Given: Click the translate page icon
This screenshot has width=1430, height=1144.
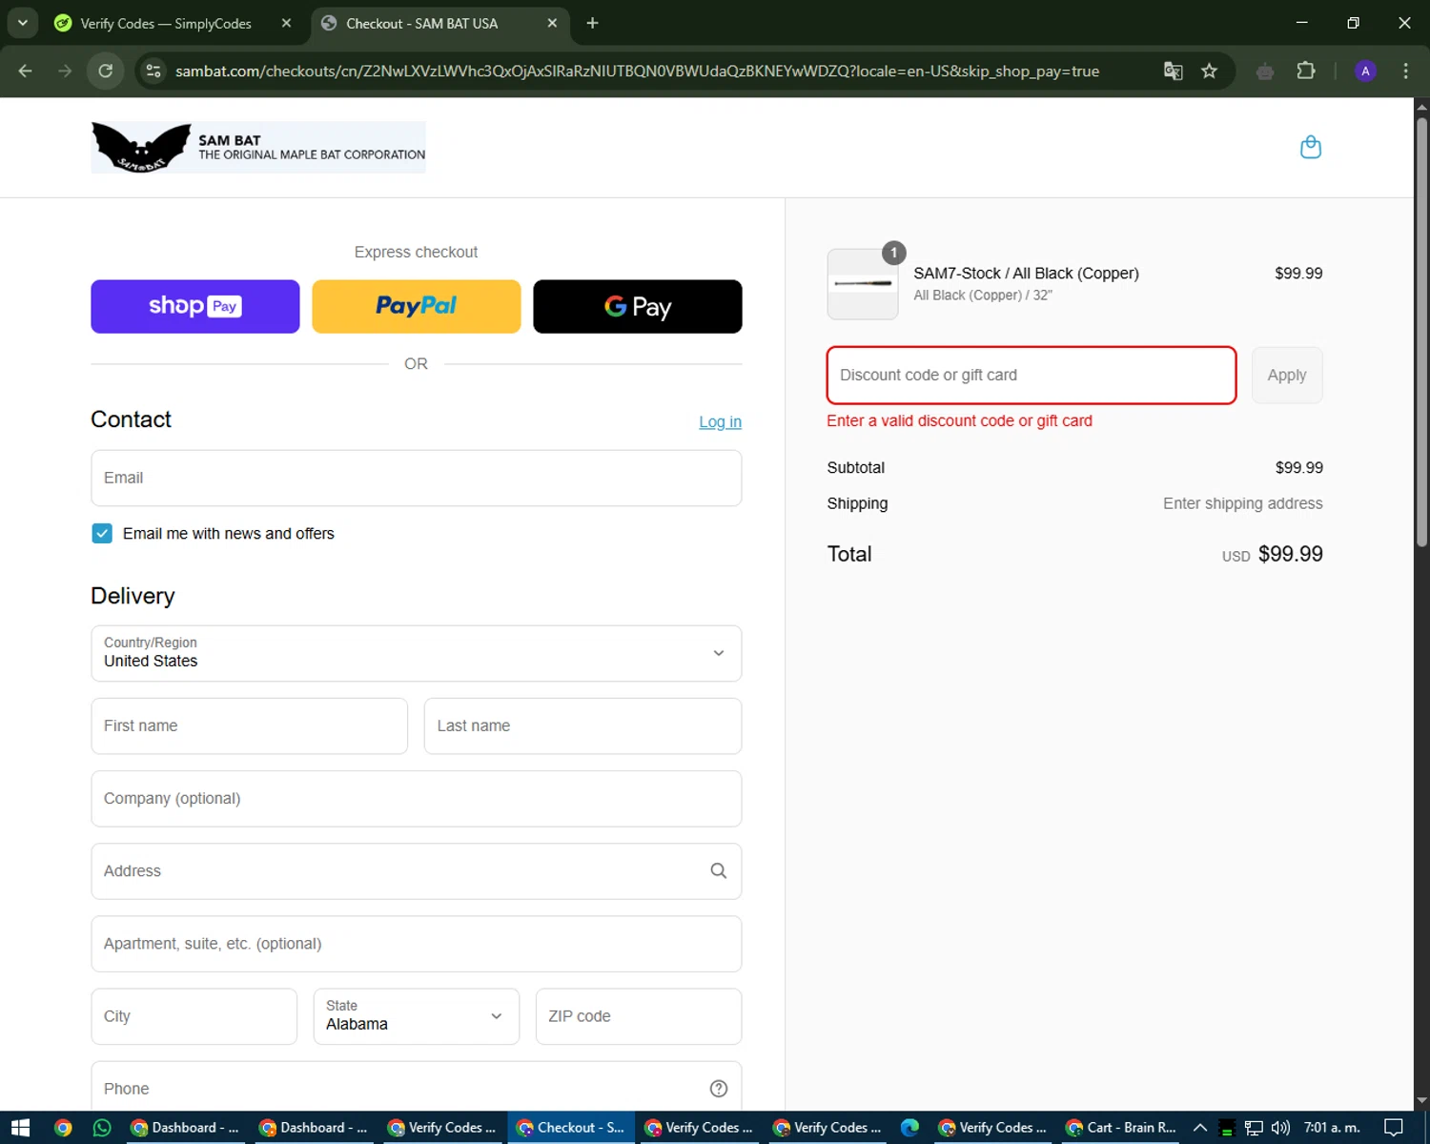Looking at the screenshot, I should coord(1174,71).
